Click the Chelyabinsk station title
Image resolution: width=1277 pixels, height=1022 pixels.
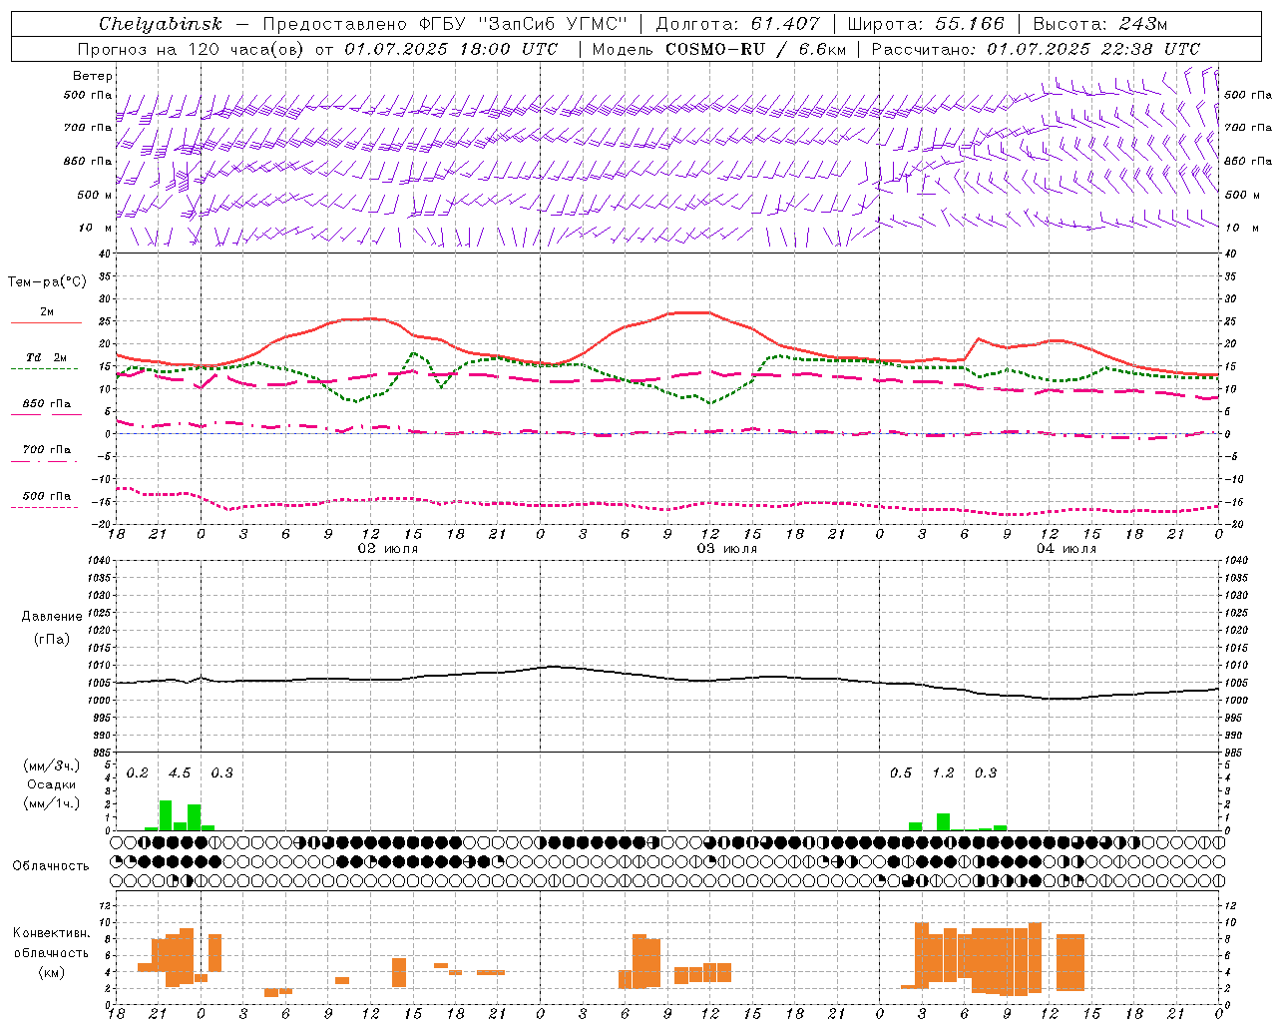tap(161, 24)
